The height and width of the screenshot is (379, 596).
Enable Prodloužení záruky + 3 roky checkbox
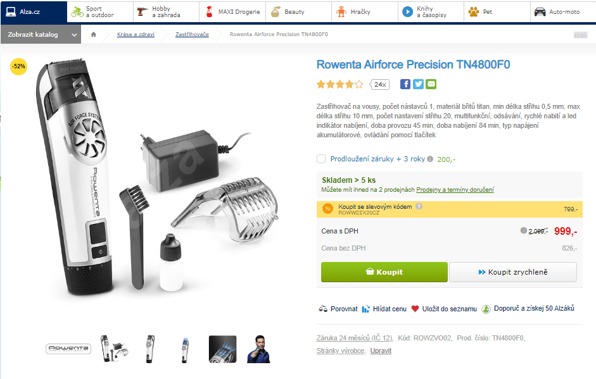tap(321, 159)
